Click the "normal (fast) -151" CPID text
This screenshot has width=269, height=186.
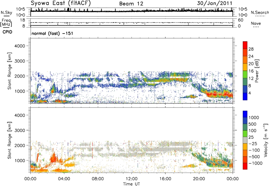(x=52, y=33)
